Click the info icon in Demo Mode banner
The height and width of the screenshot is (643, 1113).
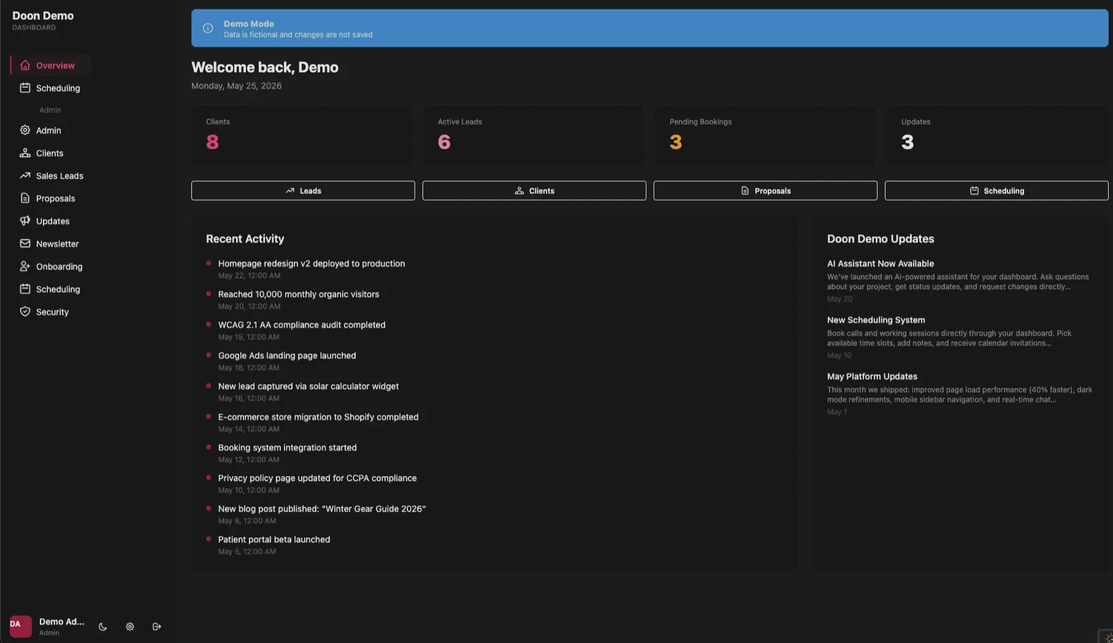pos(208,29)
